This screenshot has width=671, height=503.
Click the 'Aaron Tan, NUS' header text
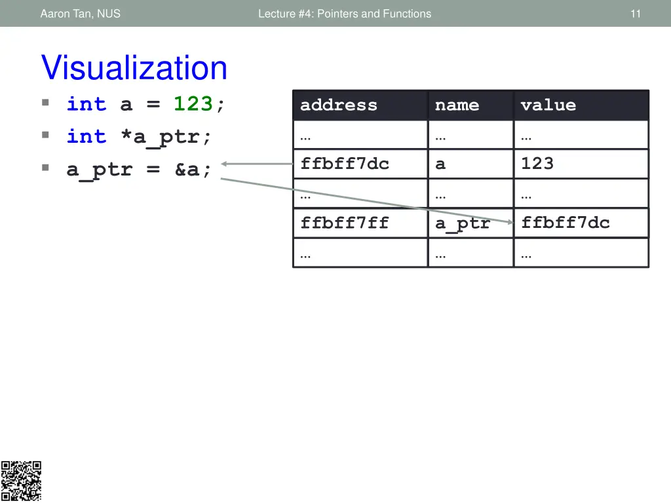pyautogui.click(x=80, y=14)
